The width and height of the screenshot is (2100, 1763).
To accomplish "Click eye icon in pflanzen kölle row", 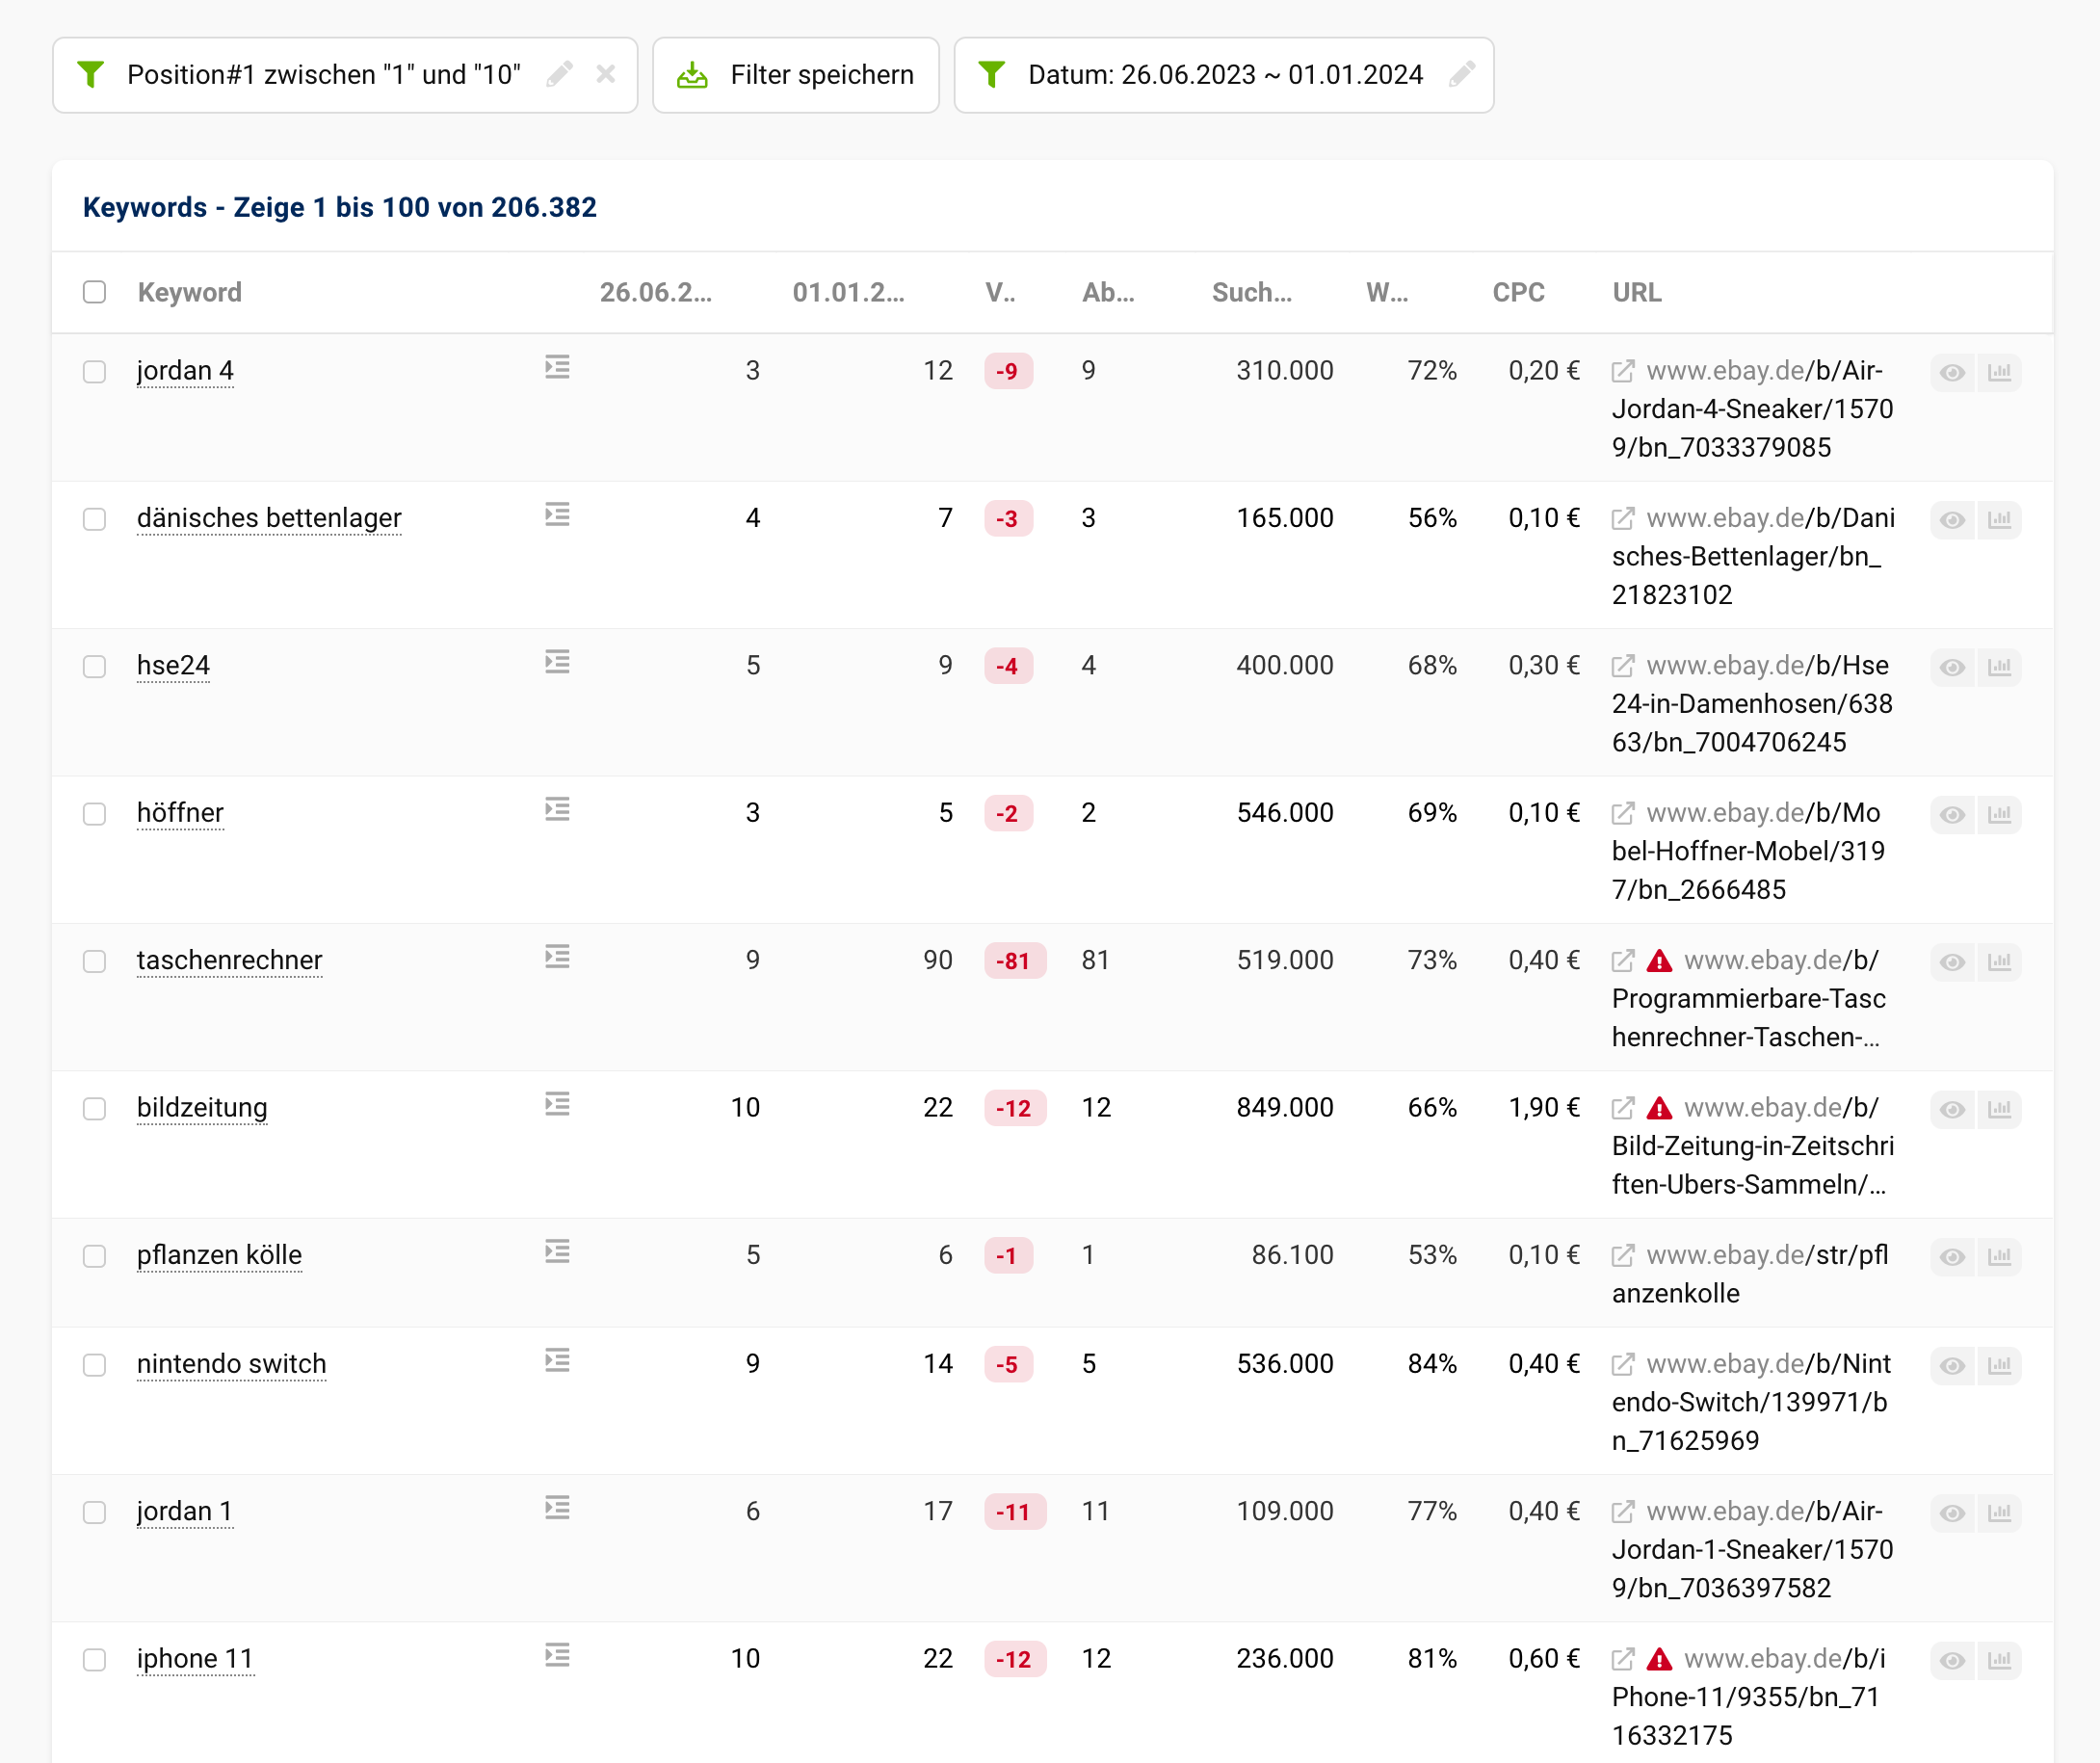I will (1952, 1257).
